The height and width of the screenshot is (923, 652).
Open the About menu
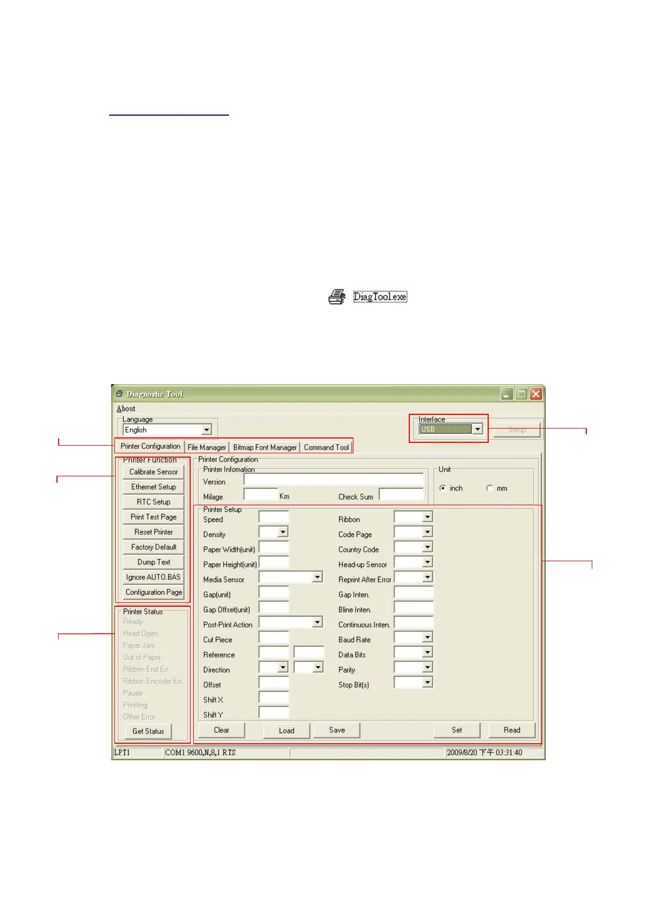126,408
